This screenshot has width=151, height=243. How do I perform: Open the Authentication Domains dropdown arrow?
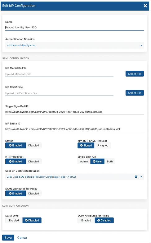click(141, 45)
